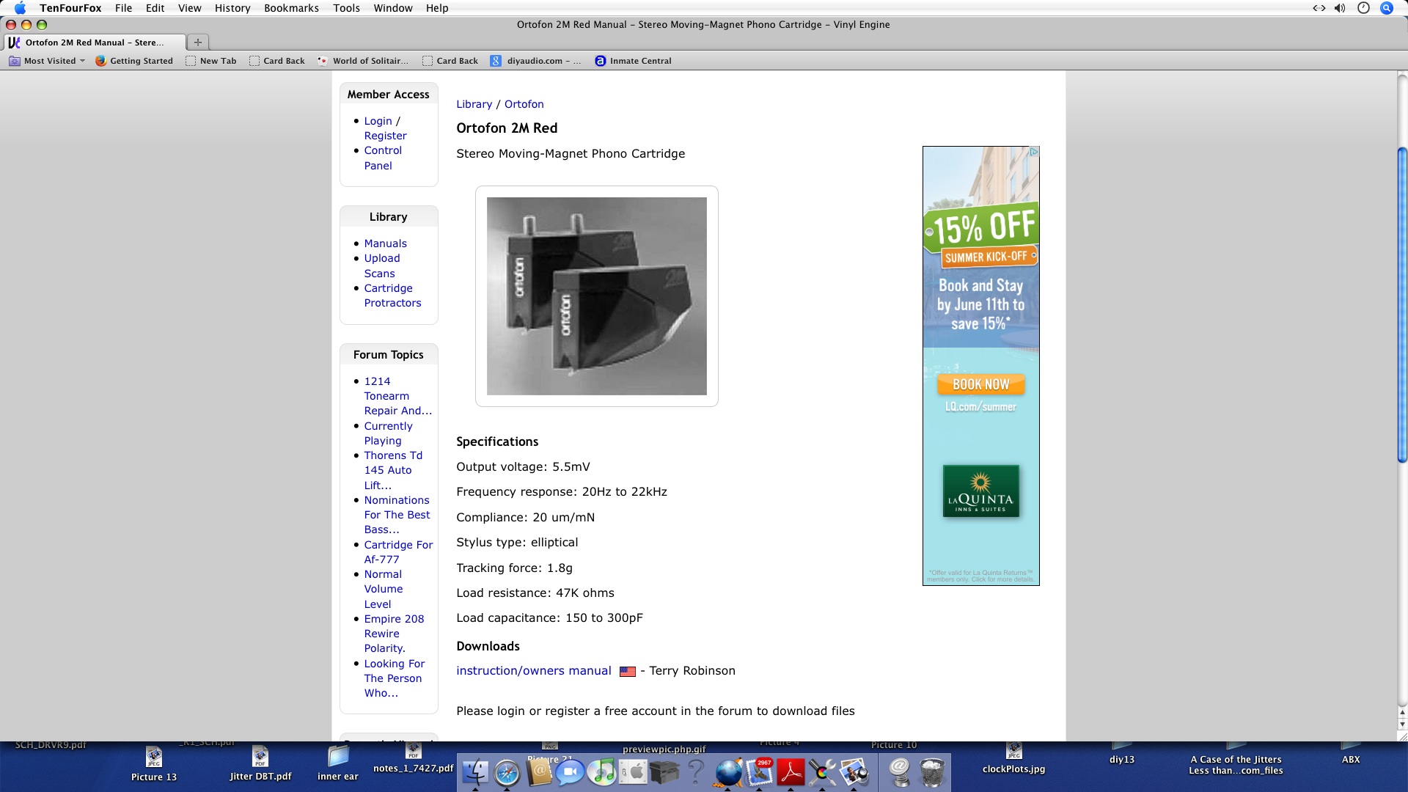Screen dimensions: 1408x792
Task: Open the Window menu
Action: click(393, 8)
